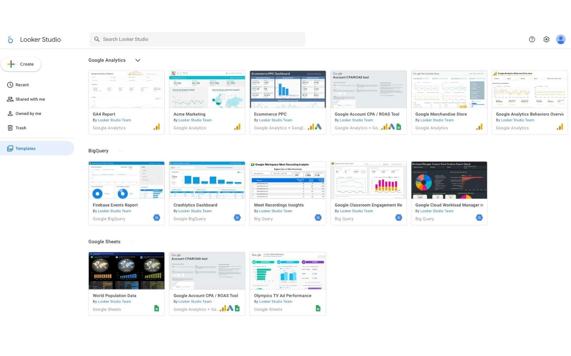
Task: Click the Google Sheets section heading
Action: point(105,242)
